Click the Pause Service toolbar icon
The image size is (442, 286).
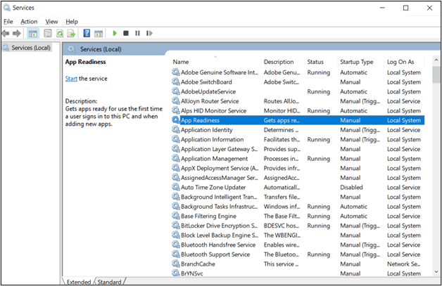click(x=137, y=33)
